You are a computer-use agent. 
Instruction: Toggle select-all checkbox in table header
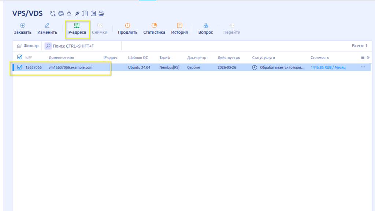(20, 57)
